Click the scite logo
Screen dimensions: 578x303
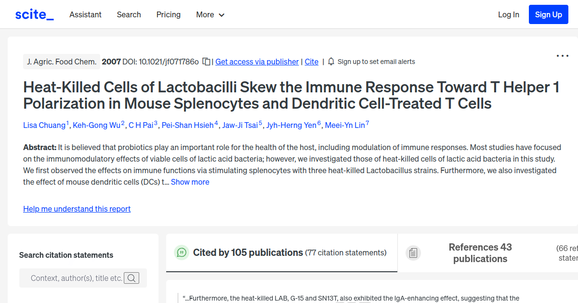point(34,14)
